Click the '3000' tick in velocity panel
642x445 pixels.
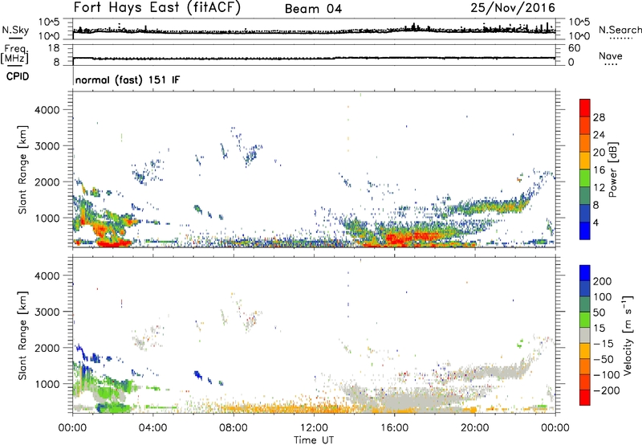point(47,312)
